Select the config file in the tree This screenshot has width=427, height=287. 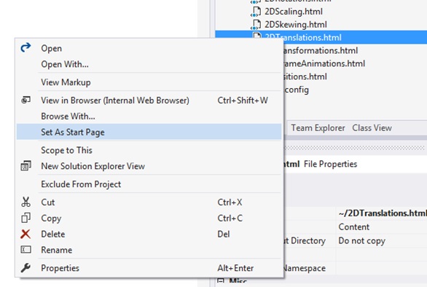point(297,90)
